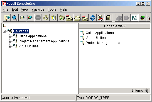Select Virus Utilities label in Console View
152x102 pixels.
click(x=95, y=38)
